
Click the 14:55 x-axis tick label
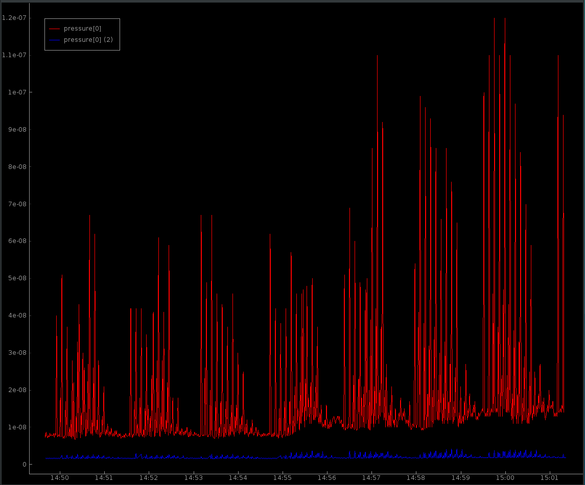coord(282,478)
